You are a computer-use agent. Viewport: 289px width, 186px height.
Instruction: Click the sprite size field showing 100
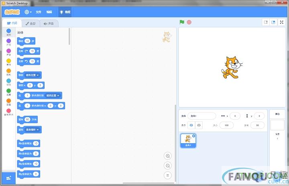[226, 125]
